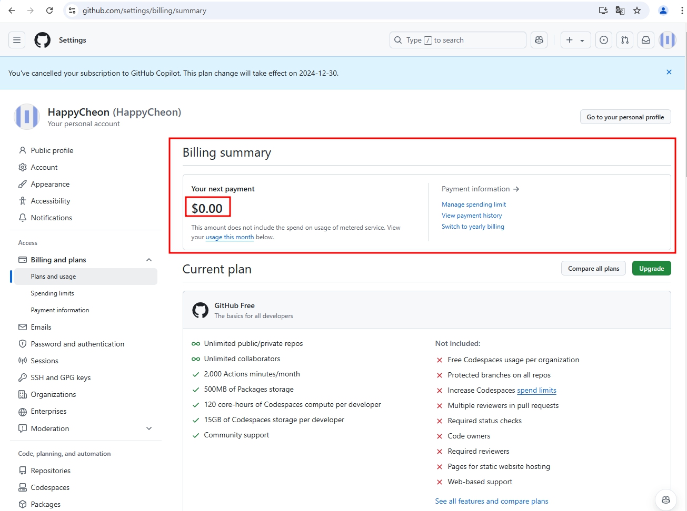The image size is (687, 511).
Task: Open Payment information arrow link
Action: (x=481, y=189)
